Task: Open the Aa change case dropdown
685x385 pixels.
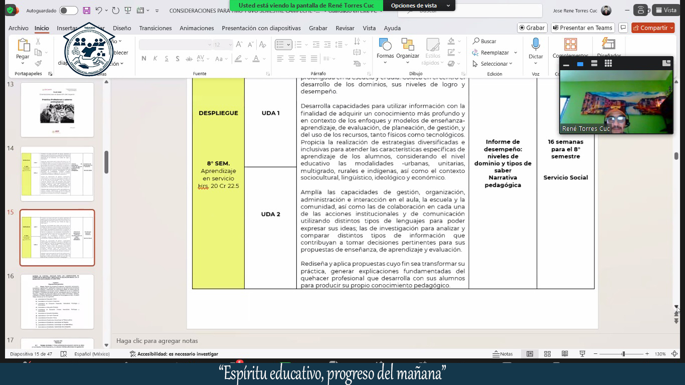Action: [x=221, y=59]
